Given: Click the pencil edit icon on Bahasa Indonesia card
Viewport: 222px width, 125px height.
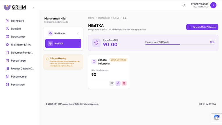Looking at the screenshot, I should coord(118,83).
